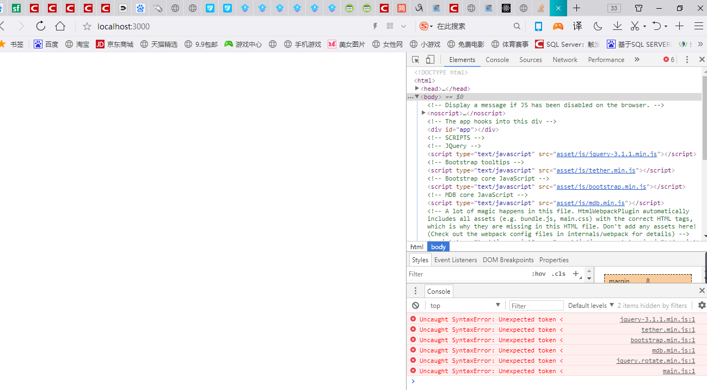Screen dimensions: 707x390
Task: Activate the inspect element picker in DevTools
Action: coord(415,60)
